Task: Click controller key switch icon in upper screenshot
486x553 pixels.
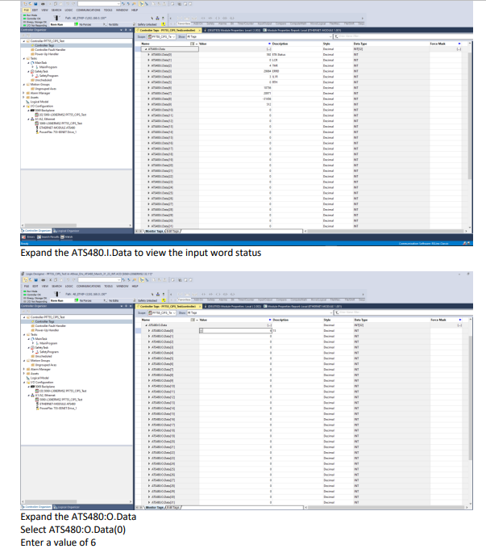Action: pyautogui.click(x=57, y=18)
